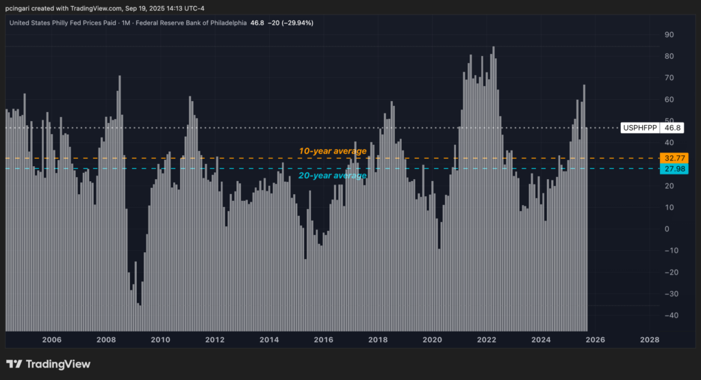The image size is (701, 380).
Task: Click the TradingView logo icon
Action: pyautogui.click(x=15, y=364)
